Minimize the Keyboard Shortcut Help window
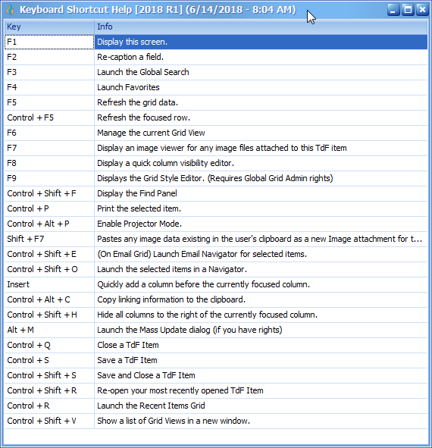Viewport: 432px width, 448px height. pos(393,10)
